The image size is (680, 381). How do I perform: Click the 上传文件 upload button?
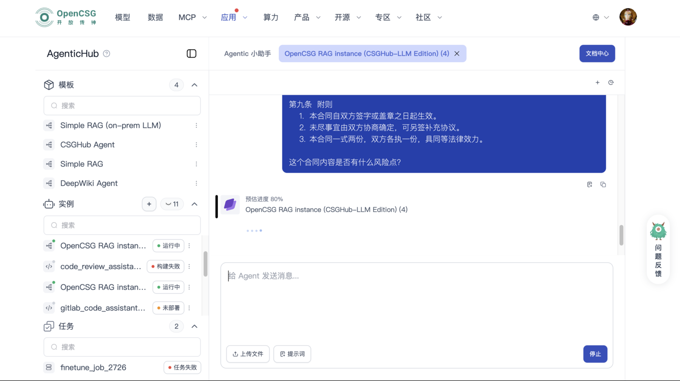pyautogui.click(x=248, y=354)
